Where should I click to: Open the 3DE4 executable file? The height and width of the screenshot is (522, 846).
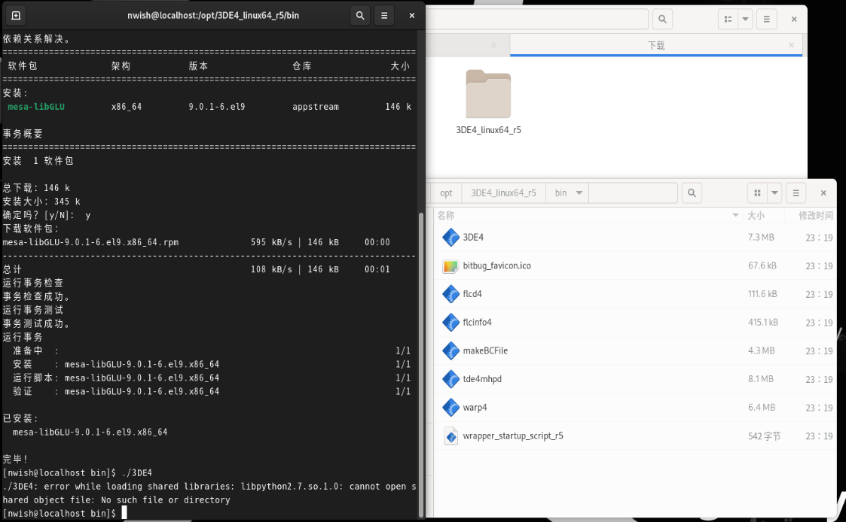pos(473,238)
